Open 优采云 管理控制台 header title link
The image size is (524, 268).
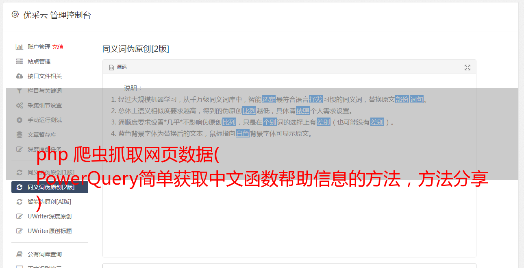pyautogui.click(x=57, y=15)
